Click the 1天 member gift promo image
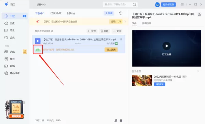Image resolution: width=205 pixels, height=124 pixels. click(15, 109)
